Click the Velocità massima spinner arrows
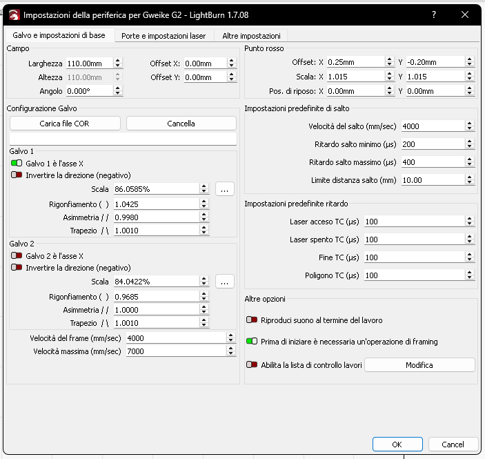The image size is (485, 459). 231,351
